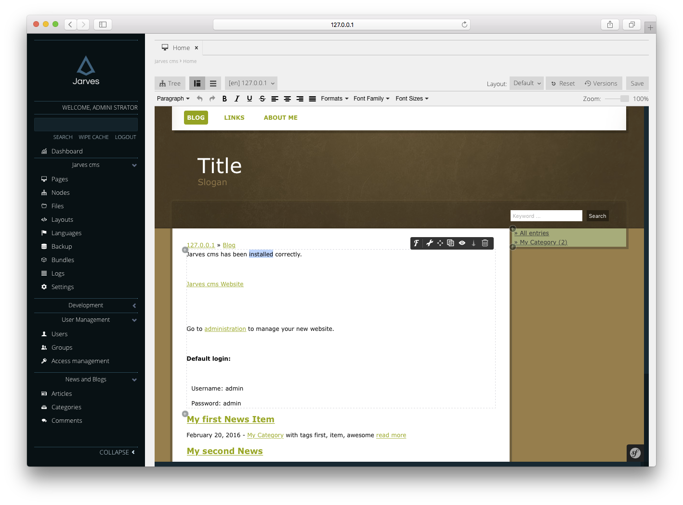Open content settings wrench icon
Image resolution: width=683 pixels, height=505 pixels.
tap(429, 243)
